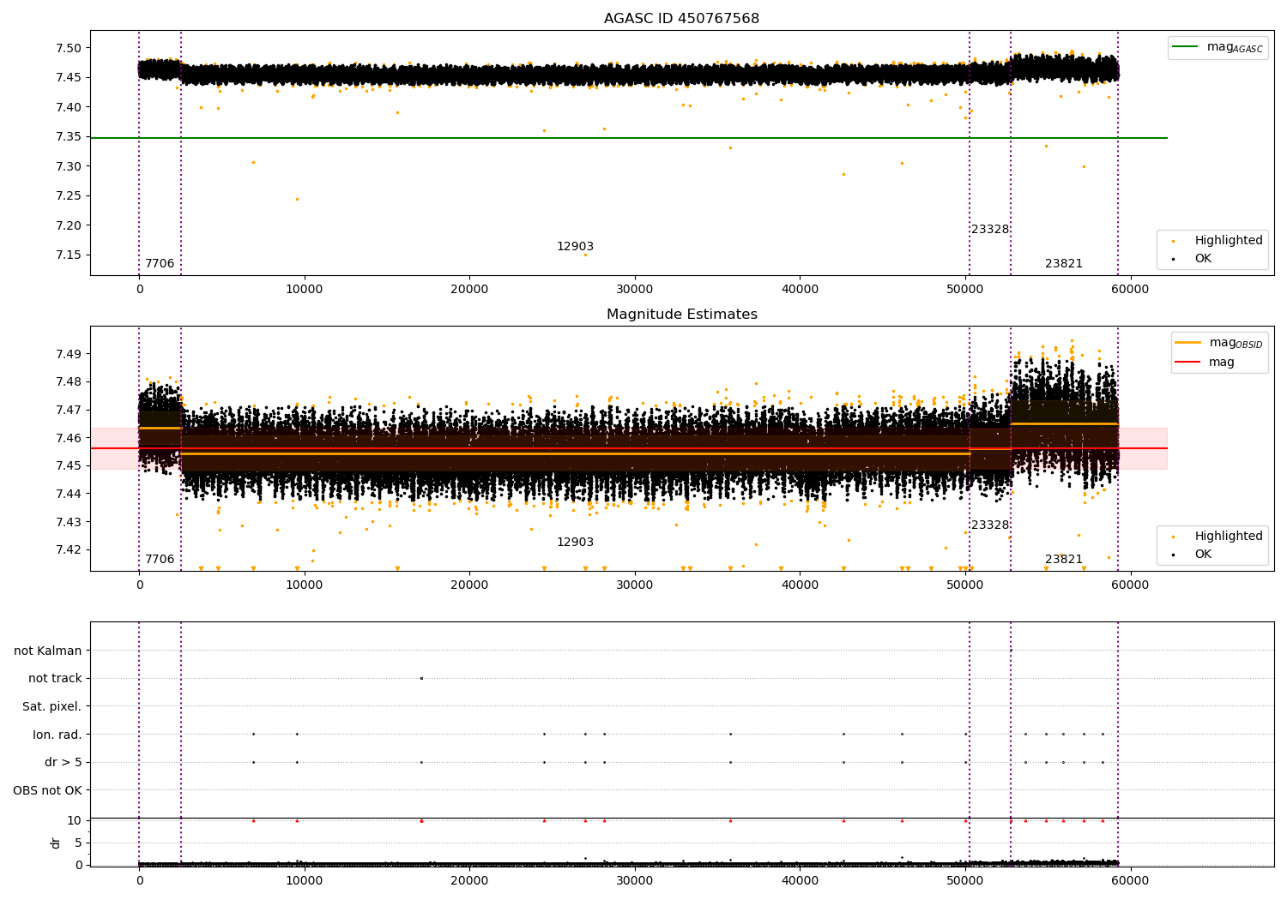Click the "Sat. pixel." axis label
This screenshot has height=900, width=1287.
[x=52, y=706]
